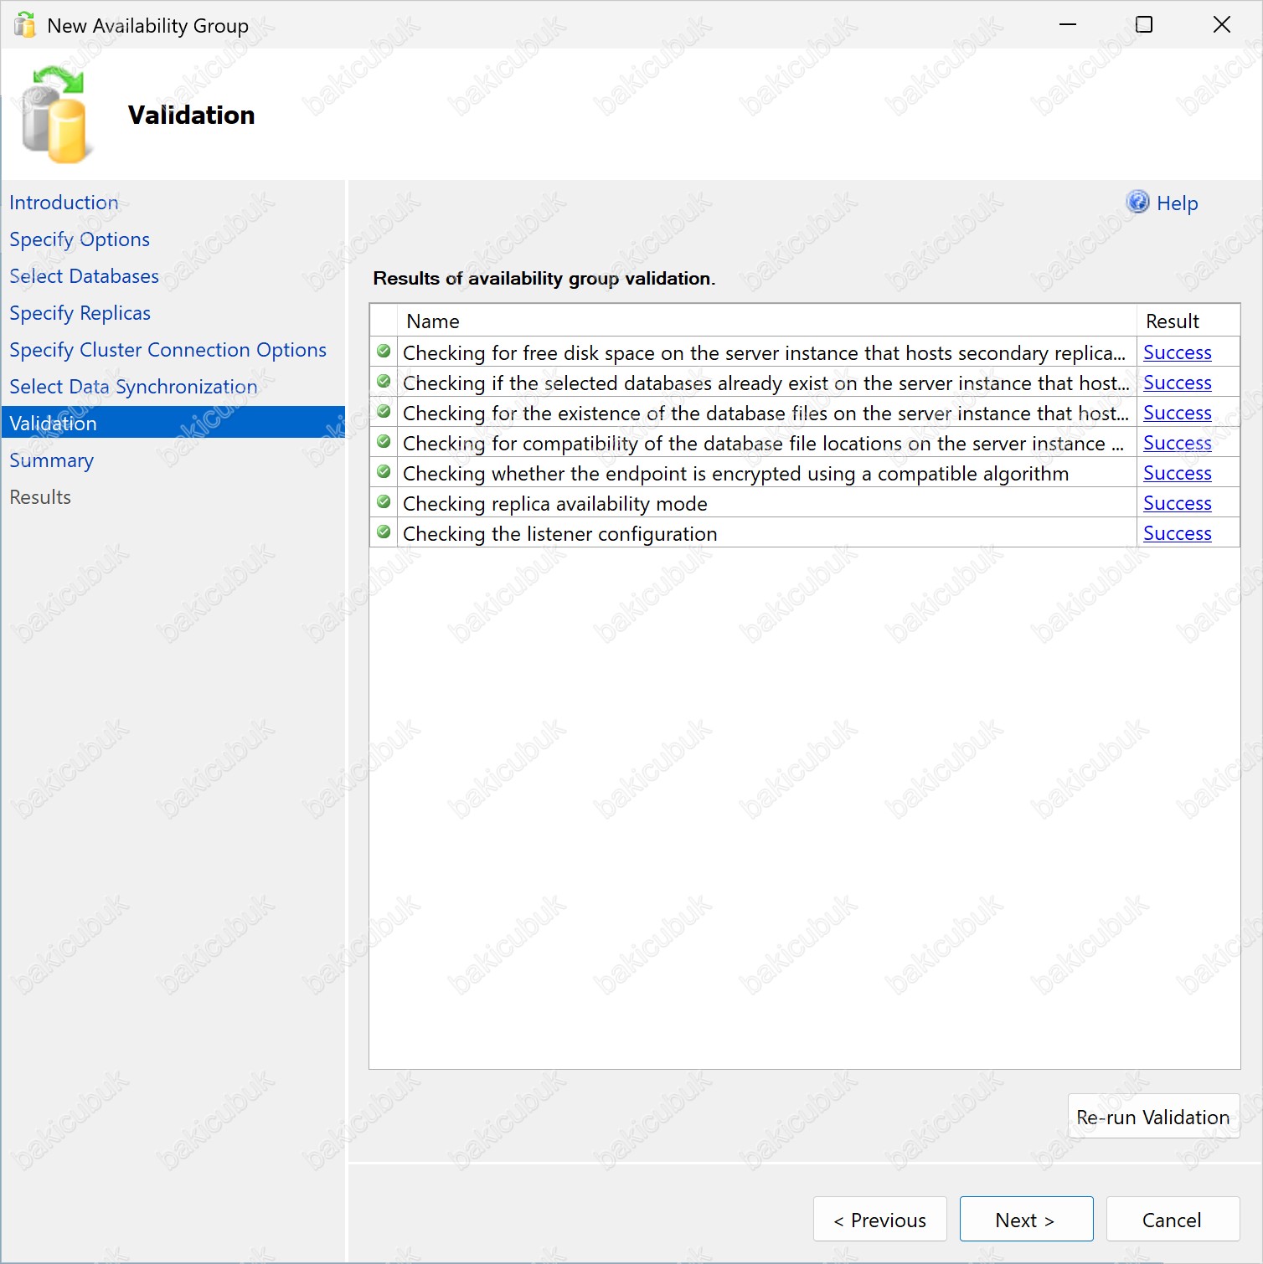Navigate to Specify Replicas step
This screenshot has height=1264, width=1263.
tap(80, 313)
